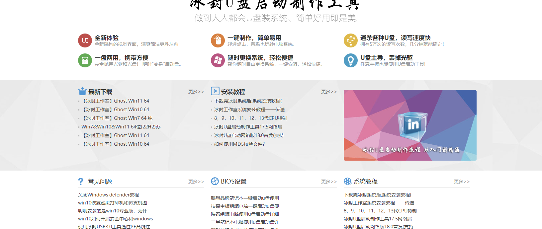Open 使用冰封USB3.0工具通过PE离线注 article

[x=114, y=226]
